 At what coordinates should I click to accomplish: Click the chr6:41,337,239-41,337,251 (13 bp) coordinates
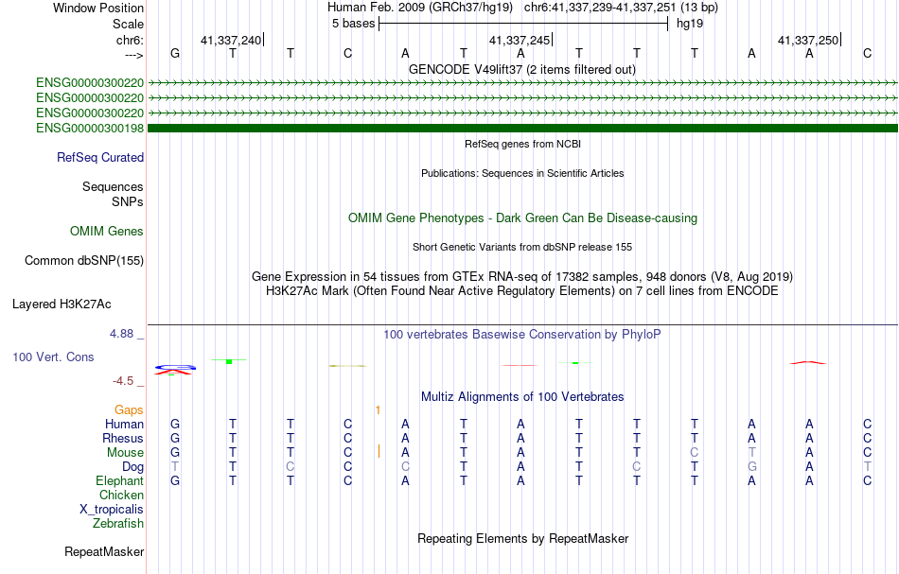621,8
